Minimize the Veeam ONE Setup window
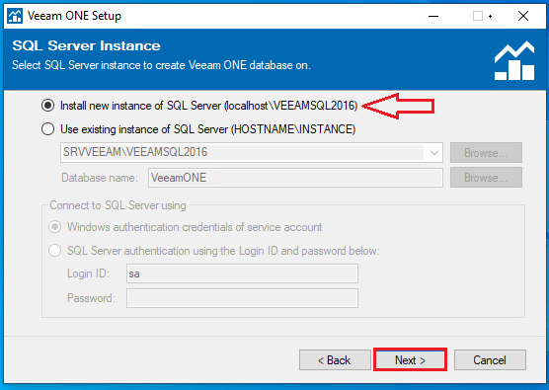This screenshot has height=390, width=549. (433, 16)
